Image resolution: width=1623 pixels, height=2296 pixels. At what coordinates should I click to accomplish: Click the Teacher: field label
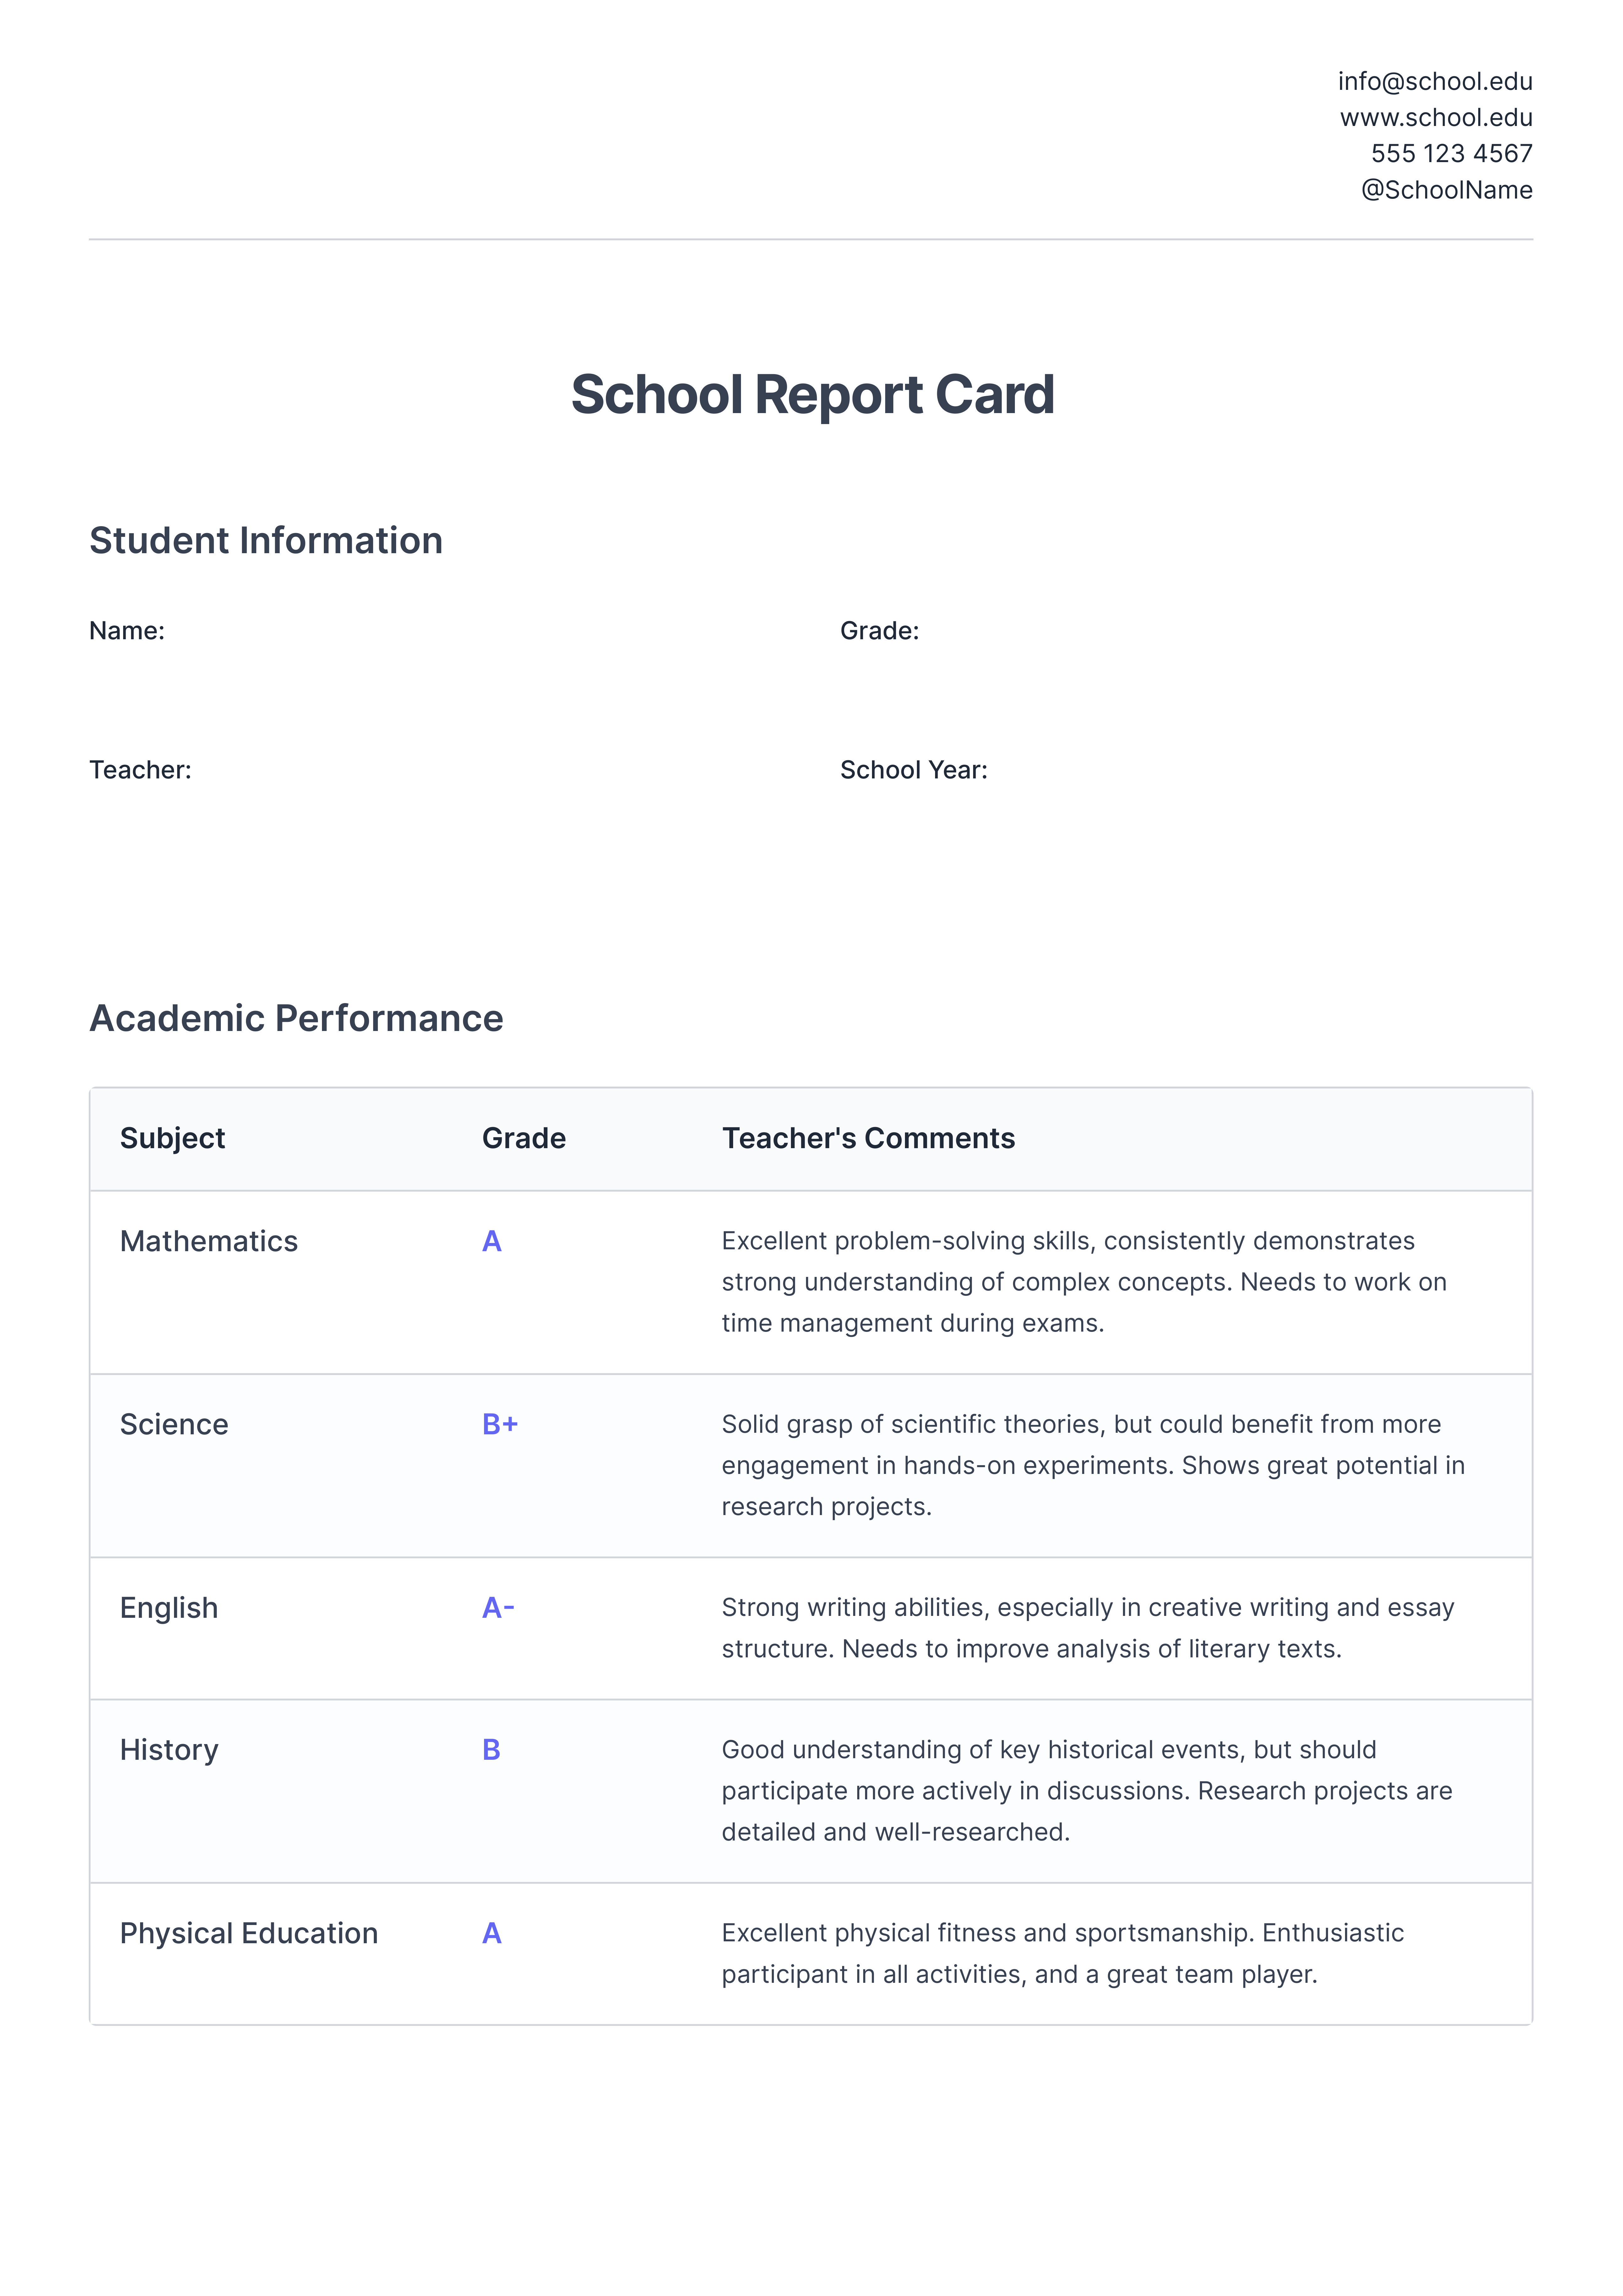click(x=140, y=770)
